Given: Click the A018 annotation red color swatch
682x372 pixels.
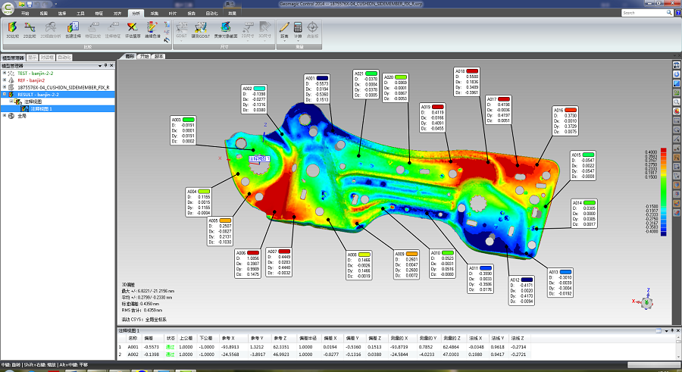Looking at the screenshot, I should click(472, 70).
